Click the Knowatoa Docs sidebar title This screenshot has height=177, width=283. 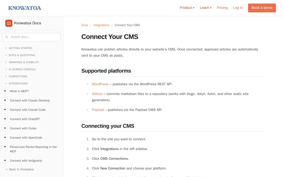tap(28, 23)
